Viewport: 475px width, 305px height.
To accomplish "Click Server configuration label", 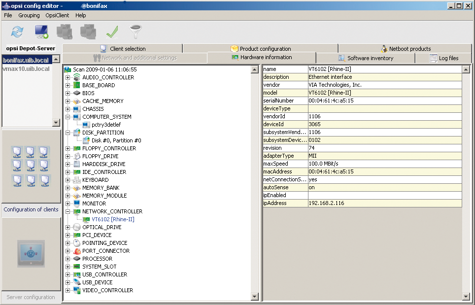I will tap(31, 297).
